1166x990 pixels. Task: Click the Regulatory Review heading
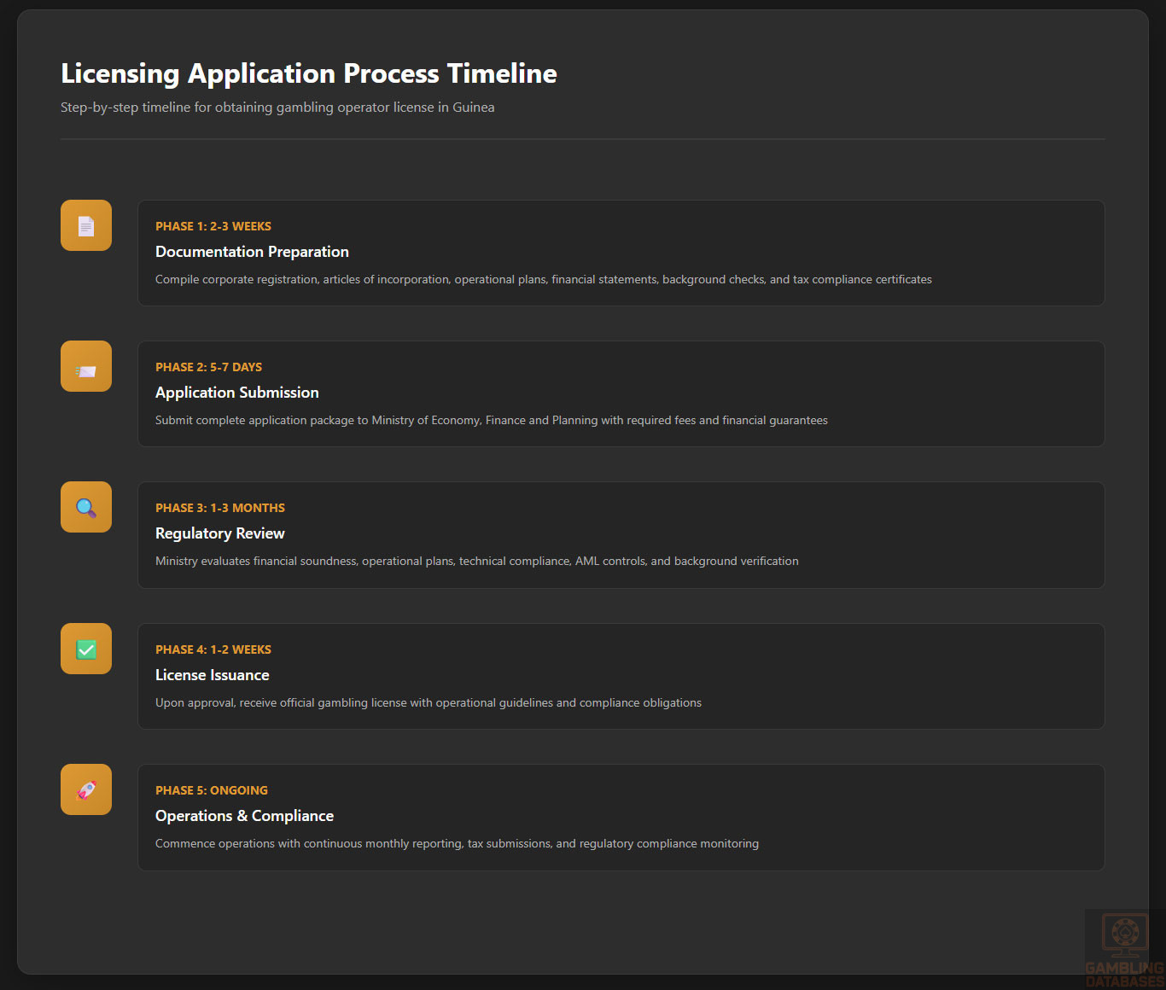coord(219,533)
